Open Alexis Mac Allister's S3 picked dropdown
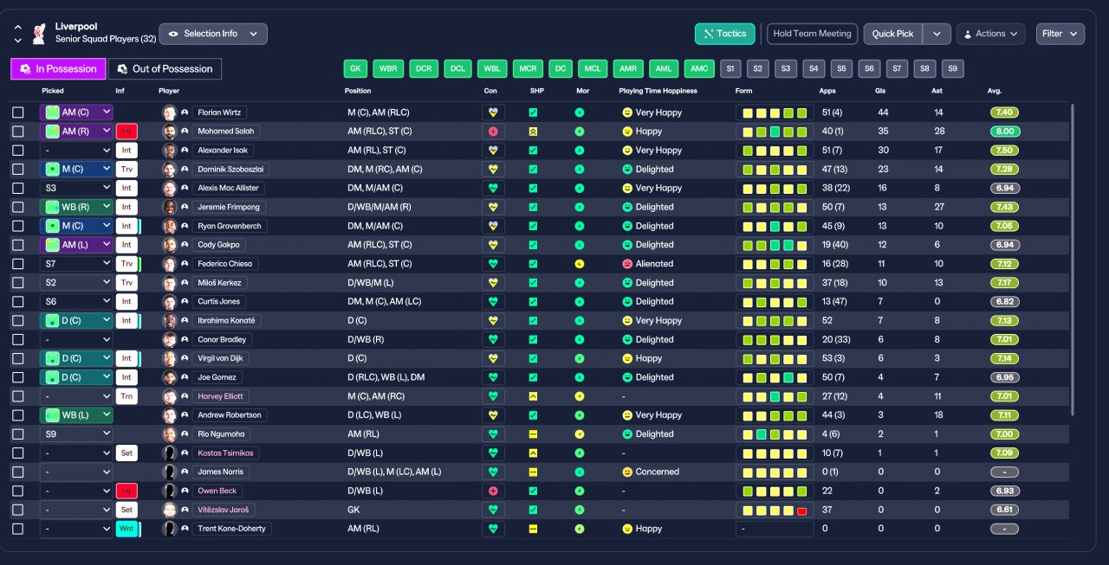 [76, 188]
